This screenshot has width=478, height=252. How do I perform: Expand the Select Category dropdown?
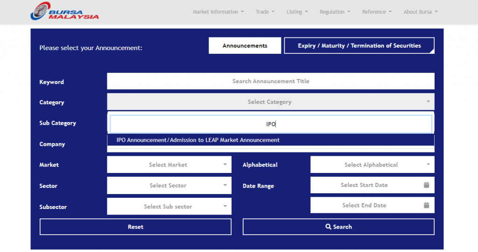tap(270, 102)
